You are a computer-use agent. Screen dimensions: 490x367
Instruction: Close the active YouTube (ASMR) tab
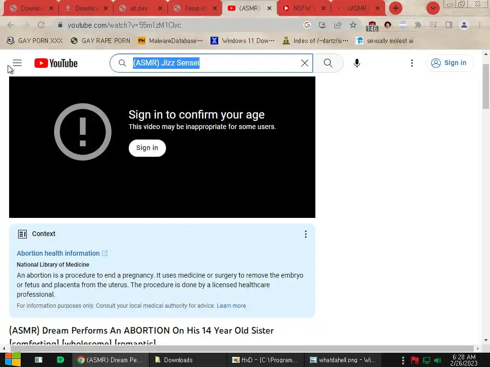(269, 8)
